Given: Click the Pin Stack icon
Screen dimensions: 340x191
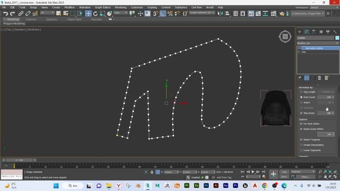Looking at the screenshot, I should tap(300, 78).
